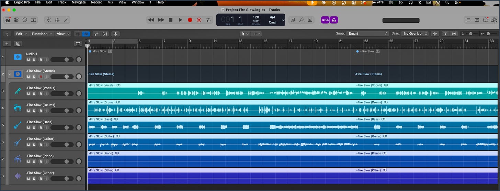The width and height of the screenshot is (500, 191).
Task: Open the Library panel icon
Action: (x=8, y=20)
